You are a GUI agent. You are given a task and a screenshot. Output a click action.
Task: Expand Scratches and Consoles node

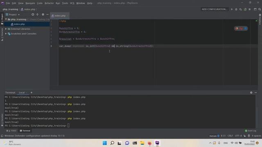(6, 33)
